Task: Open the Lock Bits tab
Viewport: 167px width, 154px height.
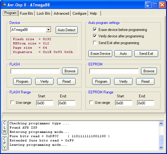Action: click(x=43, y=13)
